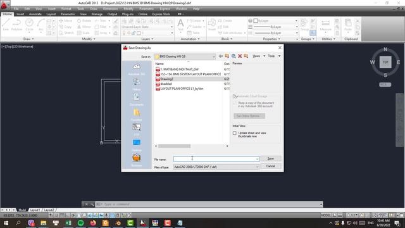This screenshot has width=405, height=228.
Task: Click the Measure tool in Utilities
Action: [x=325, y=25]
